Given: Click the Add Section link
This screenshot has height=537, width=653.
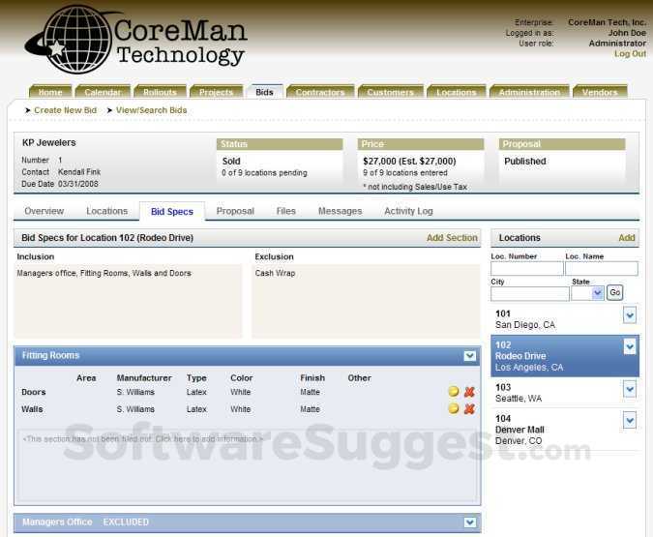Looking at the screenshot, I should [452, 238].
